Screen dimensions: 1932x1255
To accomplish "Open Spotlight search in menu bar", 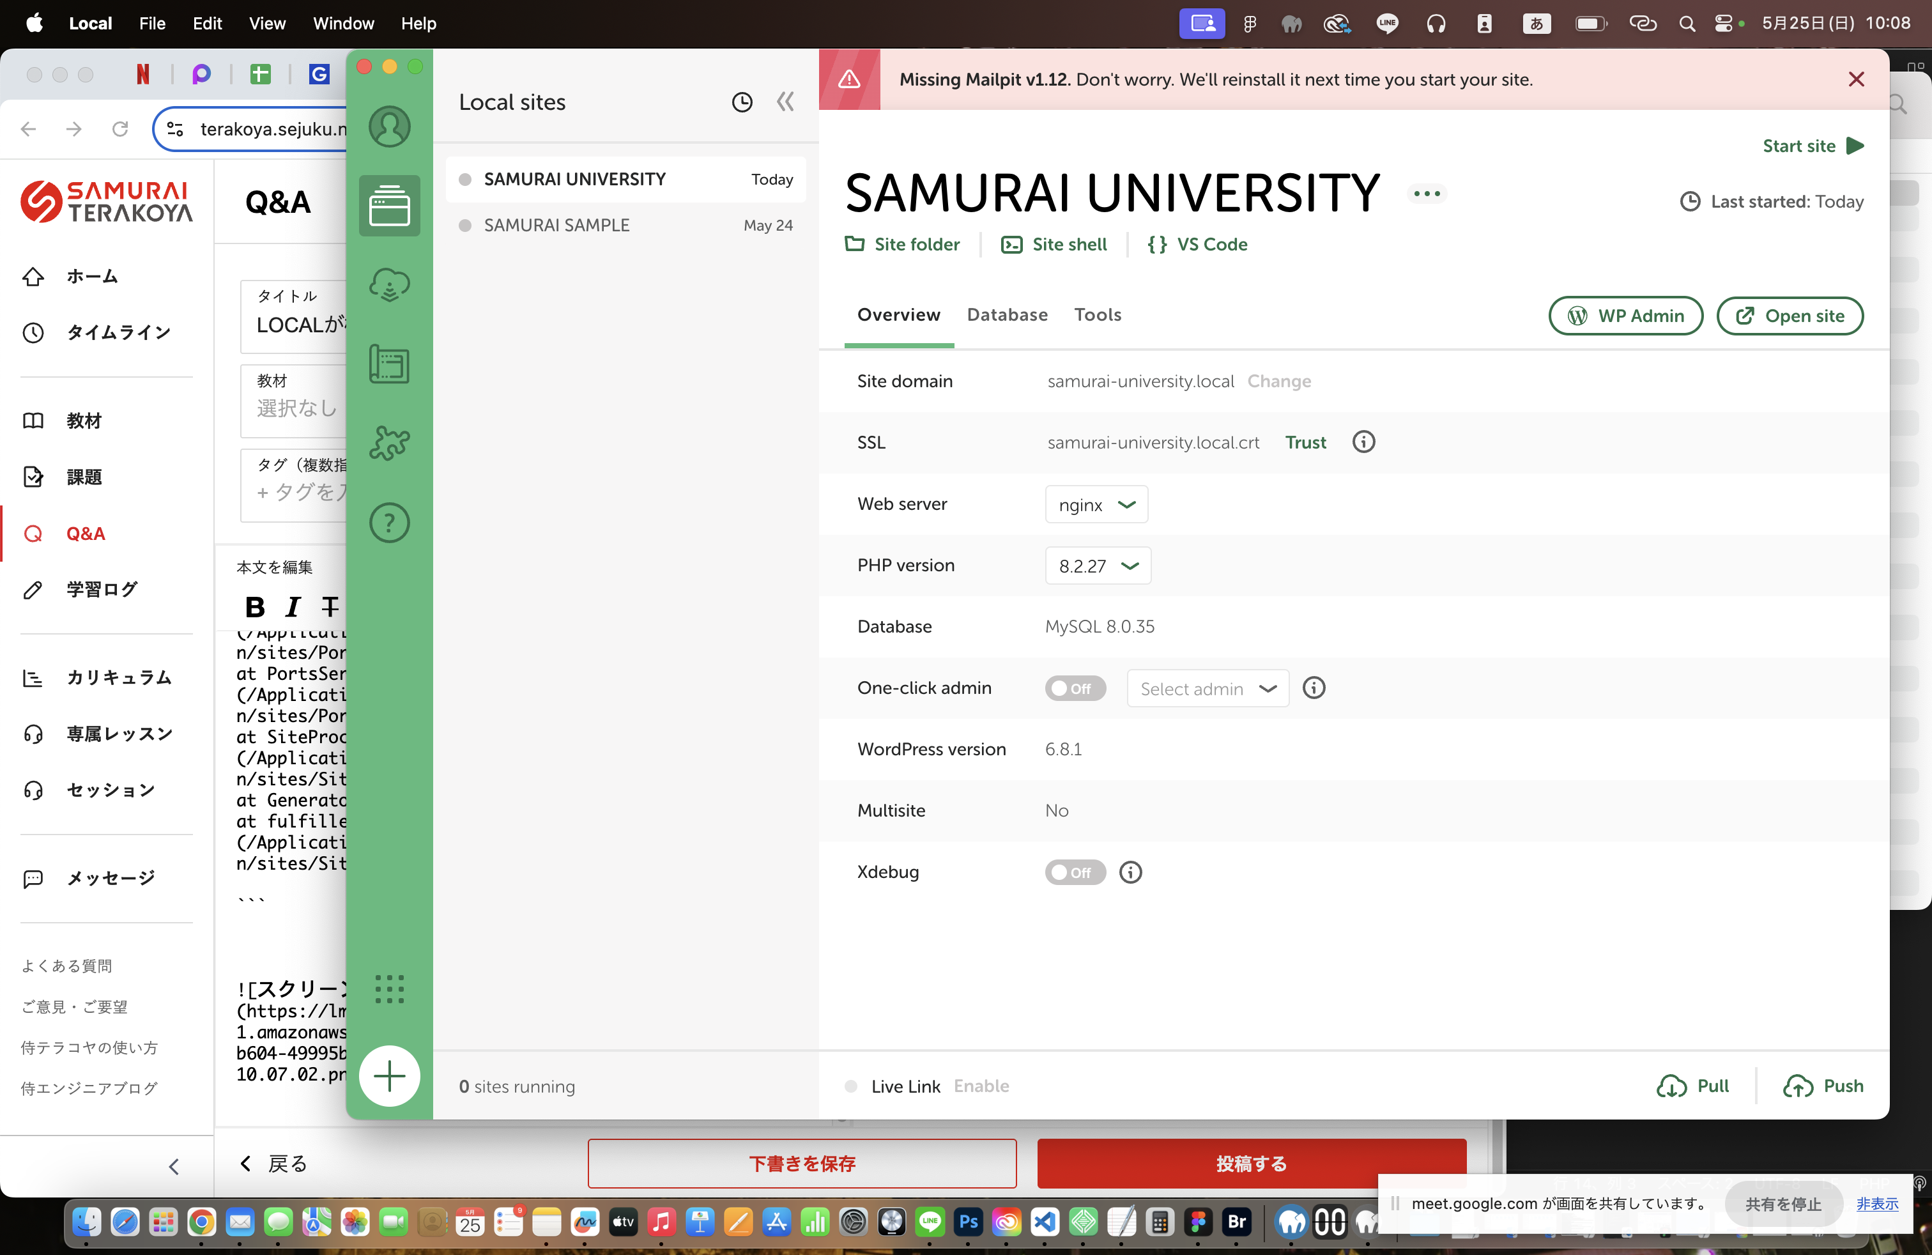I will 1687,24.
